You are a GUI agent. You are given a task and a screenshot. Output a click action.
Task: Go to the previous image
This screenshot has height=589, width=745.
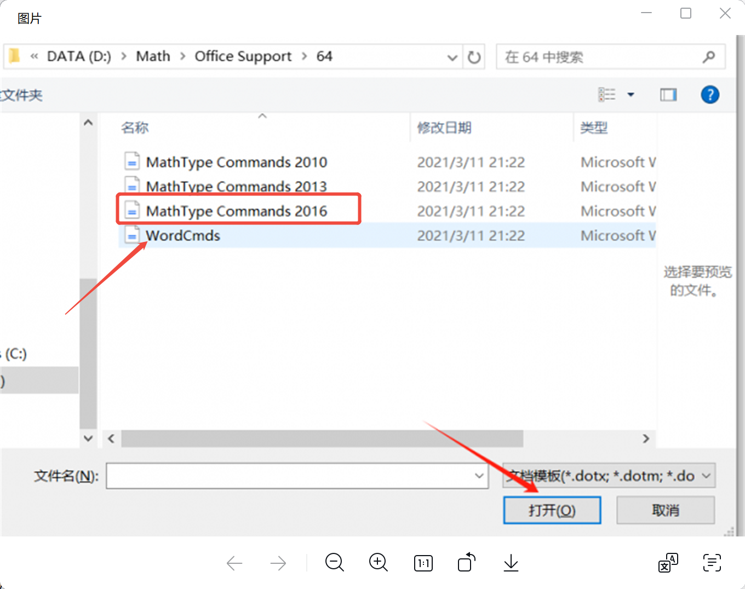click(x=234, y=563)
